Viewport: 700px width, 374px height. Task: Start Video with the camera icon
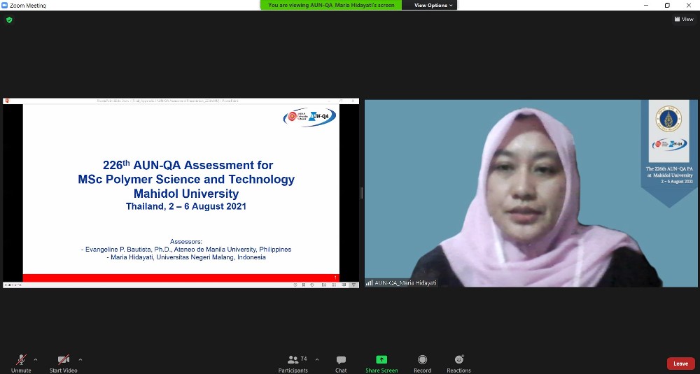(x=64, y=359)
